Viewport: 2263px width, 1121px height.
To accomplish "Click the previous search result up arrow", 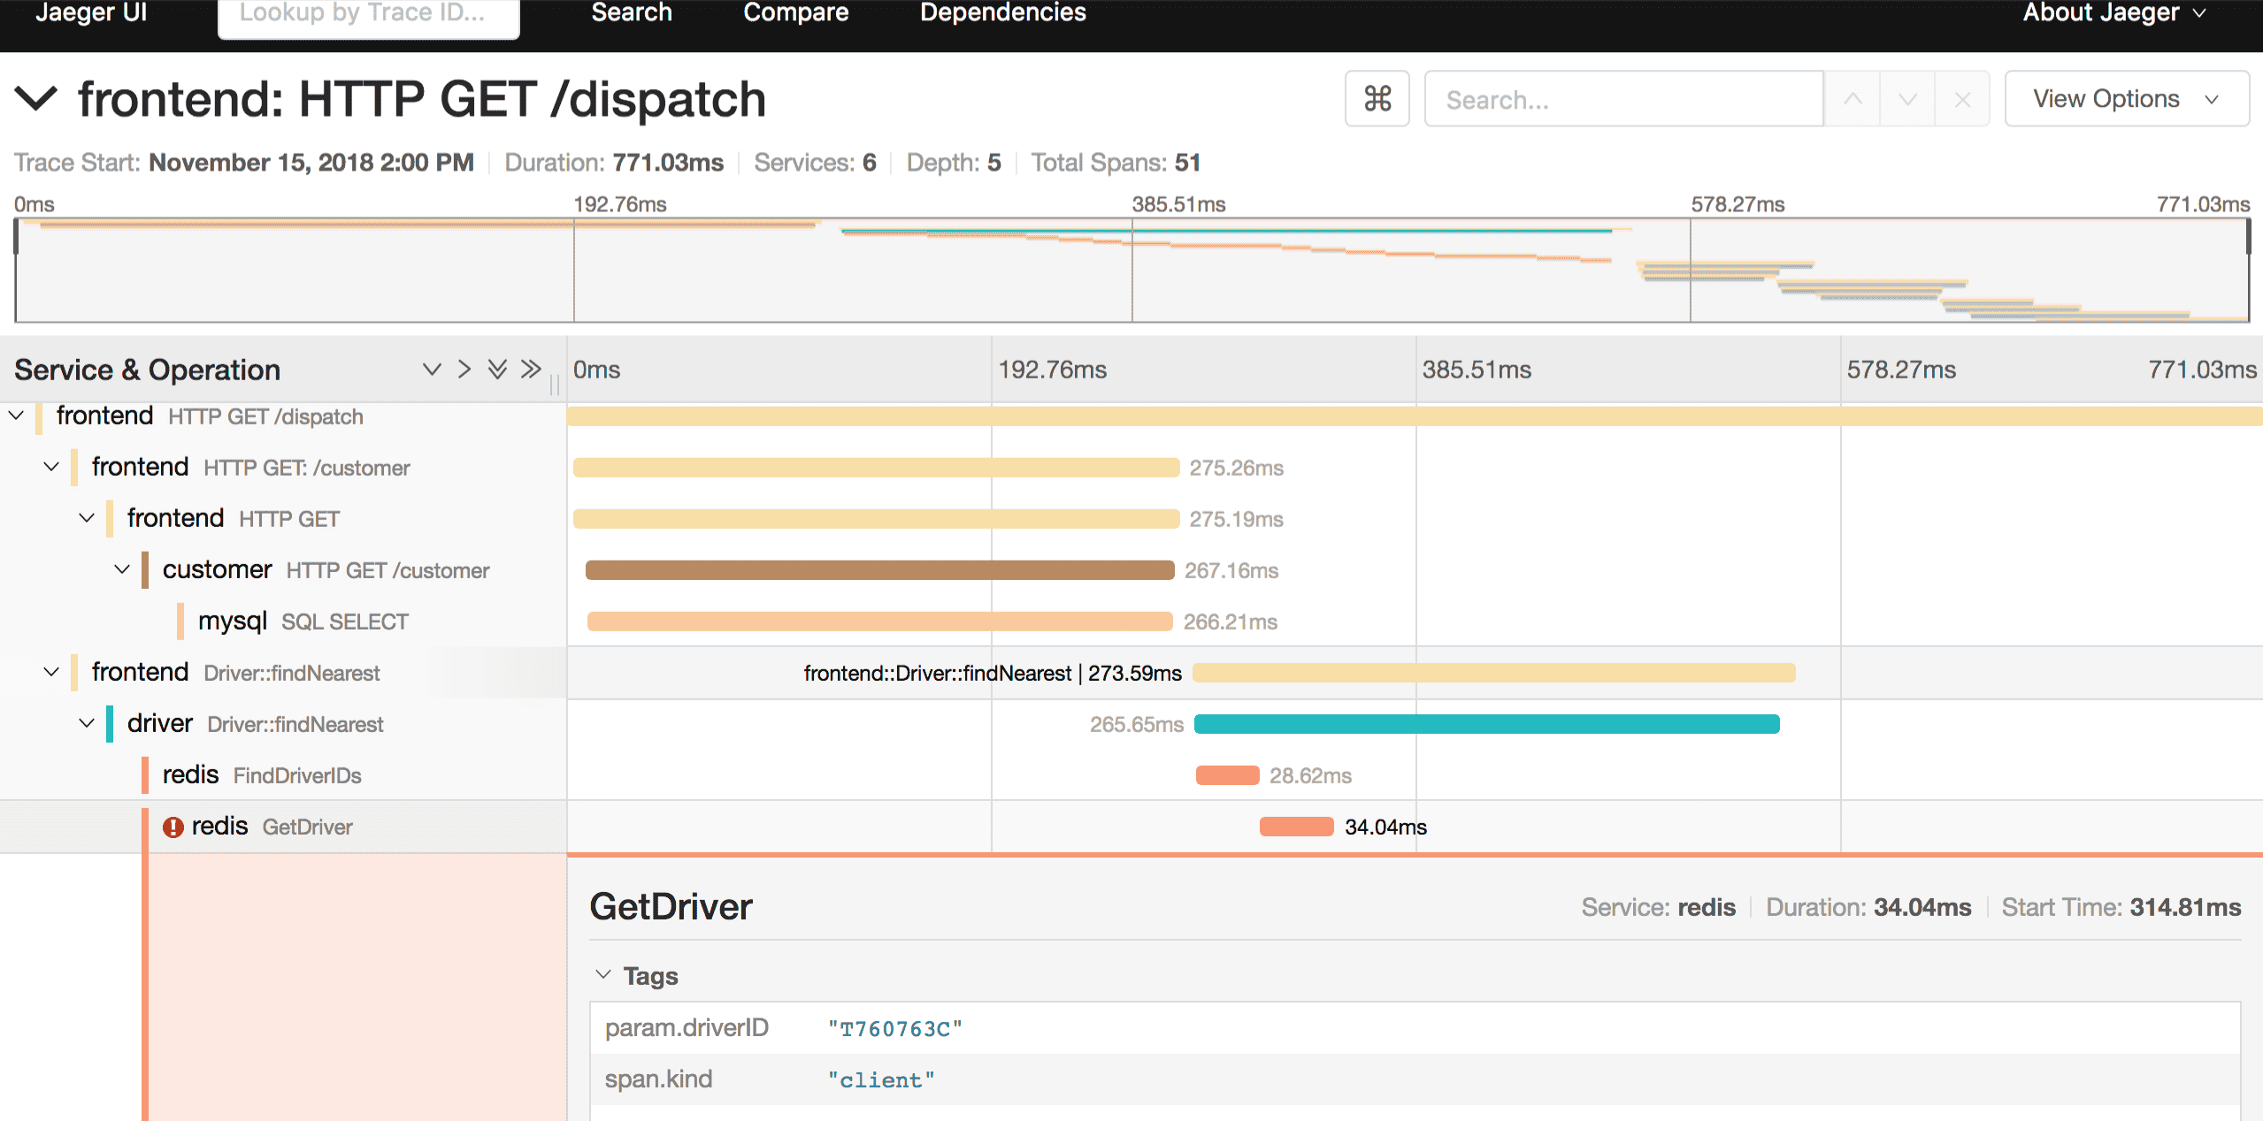I will click(1853, 99).
